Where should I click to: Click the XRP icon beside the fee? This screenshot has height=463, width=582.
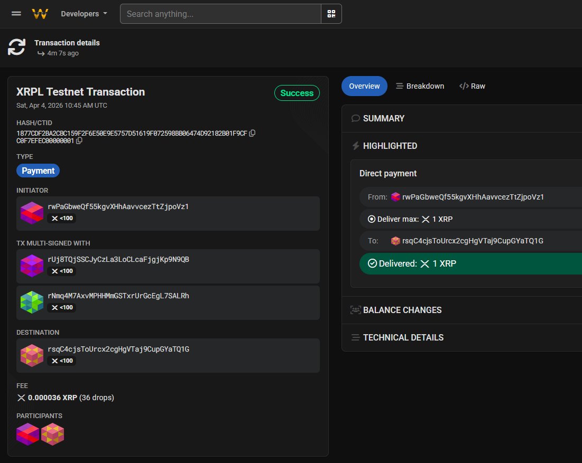point(21,398)
